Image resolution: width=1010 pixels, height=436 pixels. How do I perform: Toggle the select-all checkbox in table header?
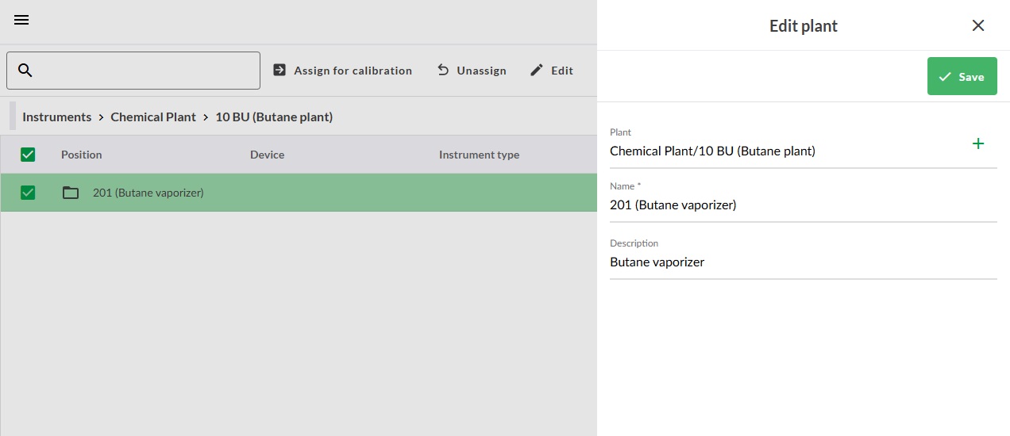(28, 155)
